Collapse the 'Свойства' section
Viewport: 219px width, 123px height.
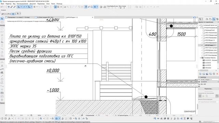click(199, 77)
